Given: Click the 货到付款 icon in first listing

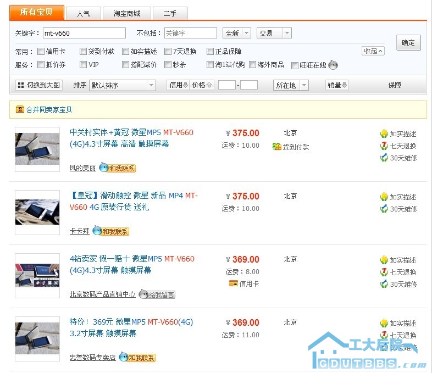Looking at the screenshot, I should coord(276,147).
